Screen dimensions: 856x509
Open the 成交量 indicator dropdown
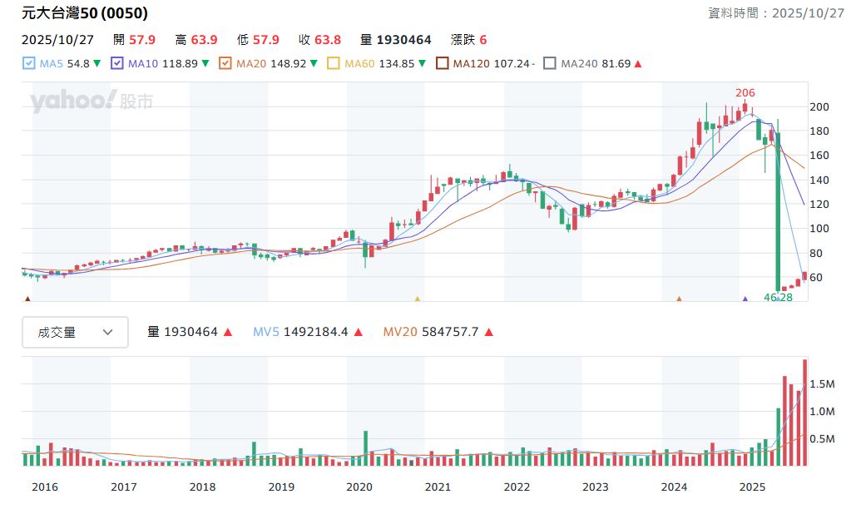(75, 332)
